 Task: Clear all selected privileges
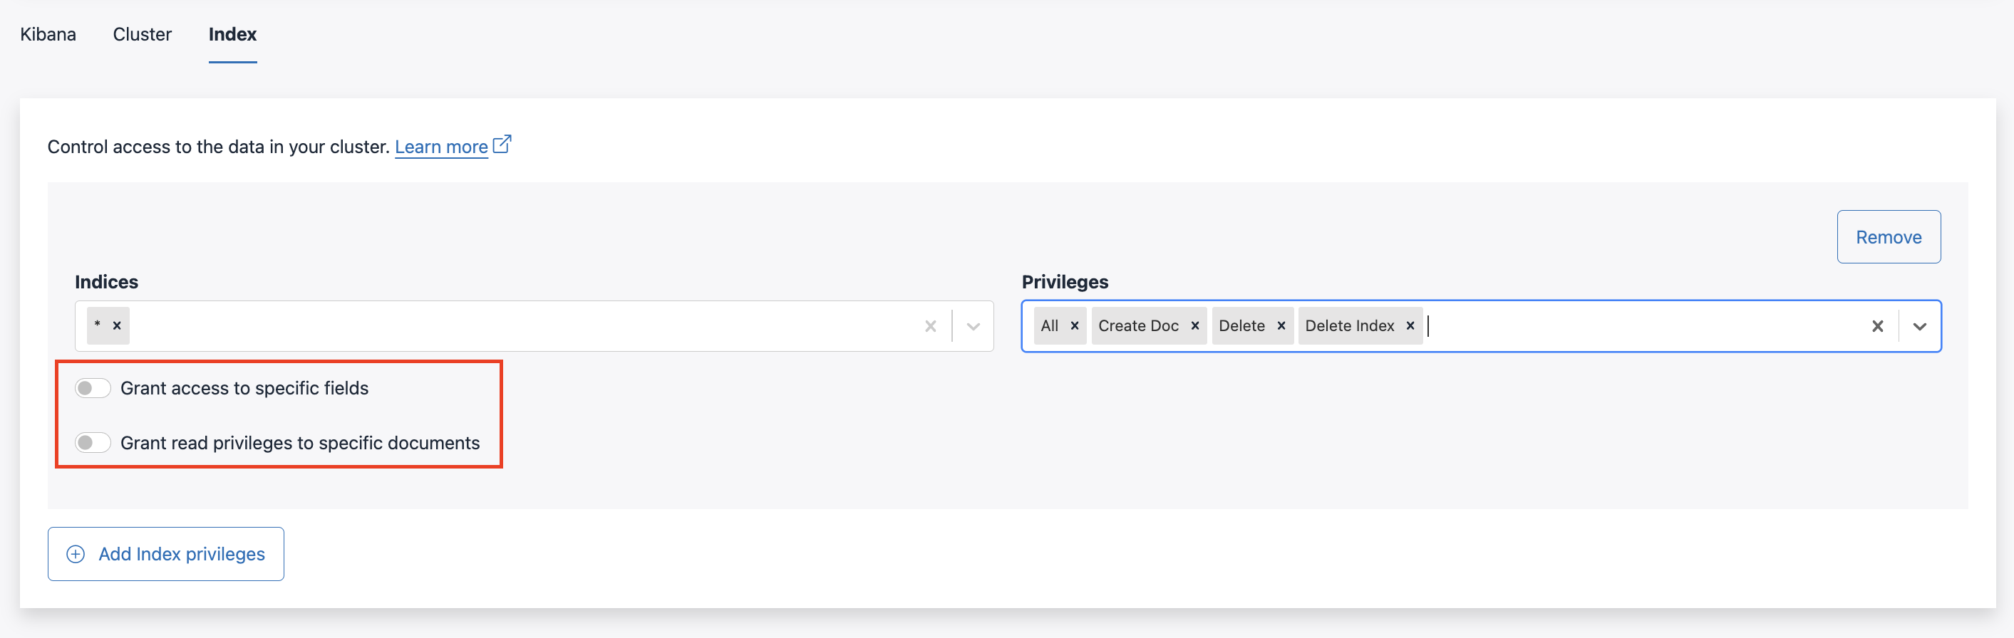pyautogui.click(x=1877, y=326)
